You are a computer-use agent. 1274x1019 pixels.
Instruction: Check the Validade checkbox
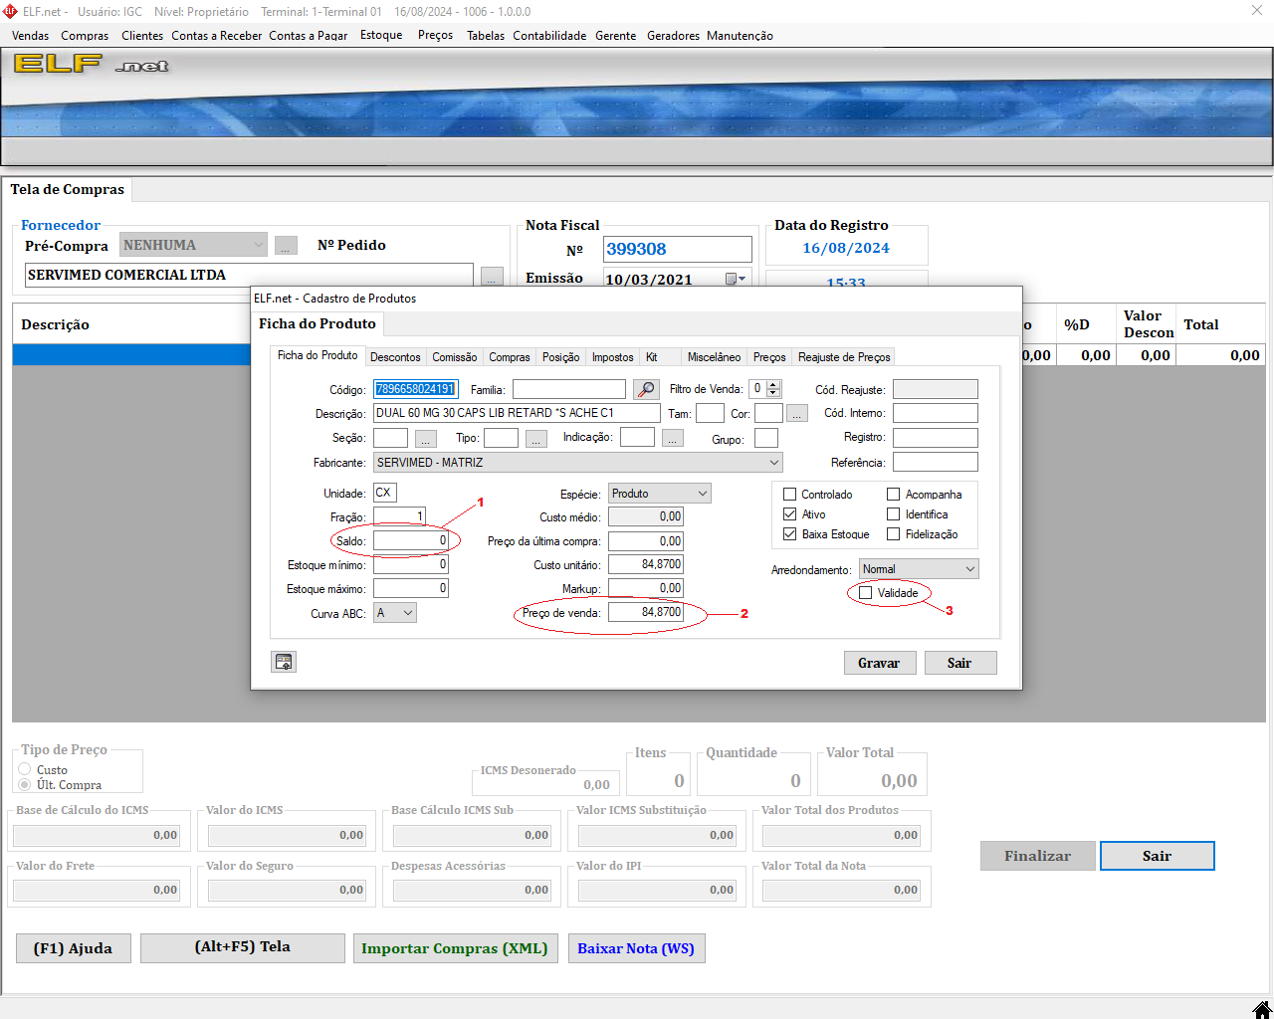point(866,593)
